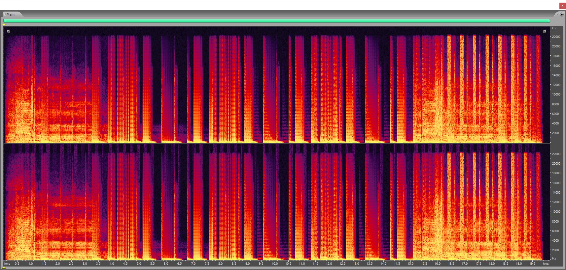Screen dimensions: 566x270
Task: Click 10000 on the lower channel frequency scale
Action: coord(556,212)
